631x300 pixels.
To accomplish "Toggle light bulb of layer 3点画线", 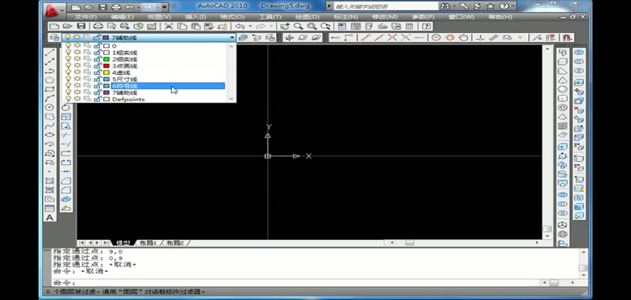I will pyautogui.click(x=68, y=65).
